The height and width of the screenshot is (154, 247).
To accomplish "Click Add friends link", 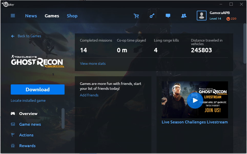I will point(89,95).
